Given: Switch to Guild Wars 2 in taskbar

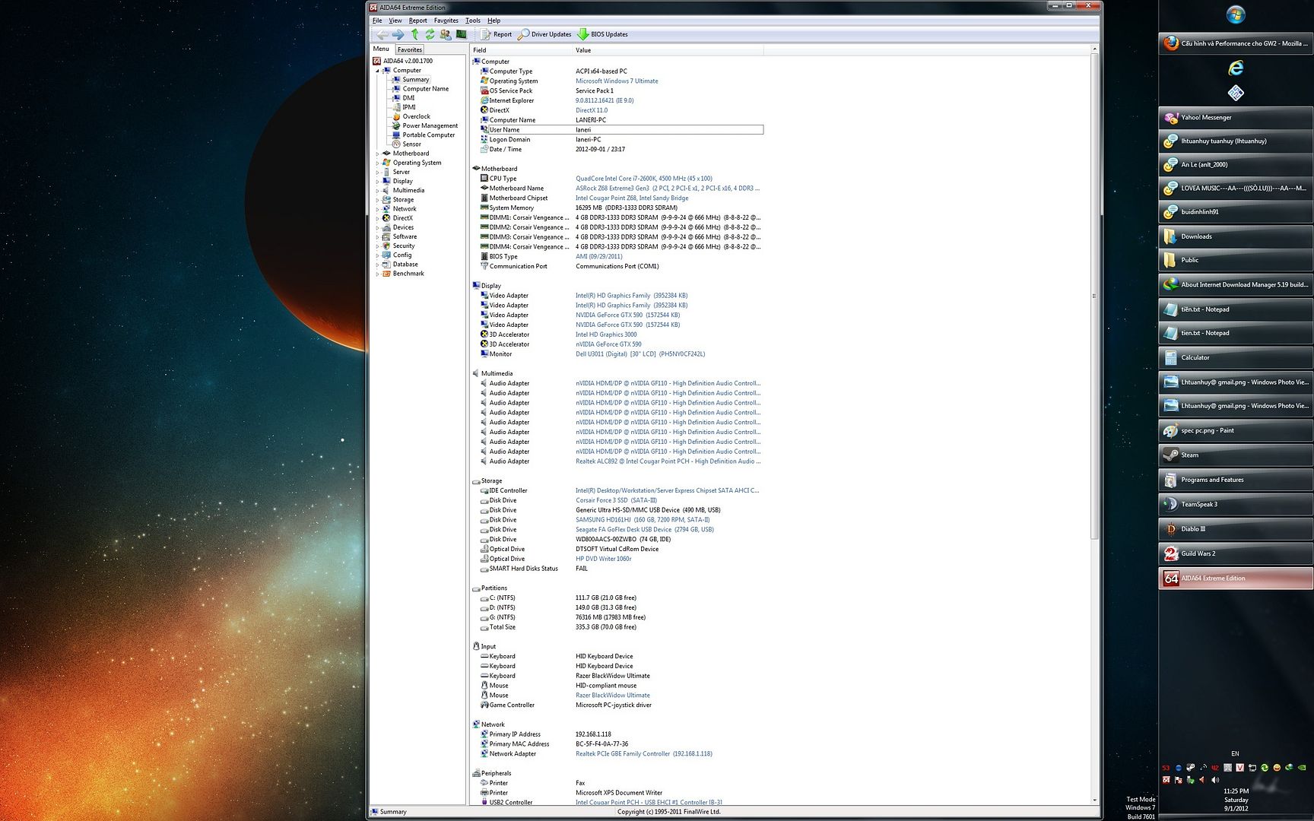Looking at the screenshot, I should [1236, 553].
